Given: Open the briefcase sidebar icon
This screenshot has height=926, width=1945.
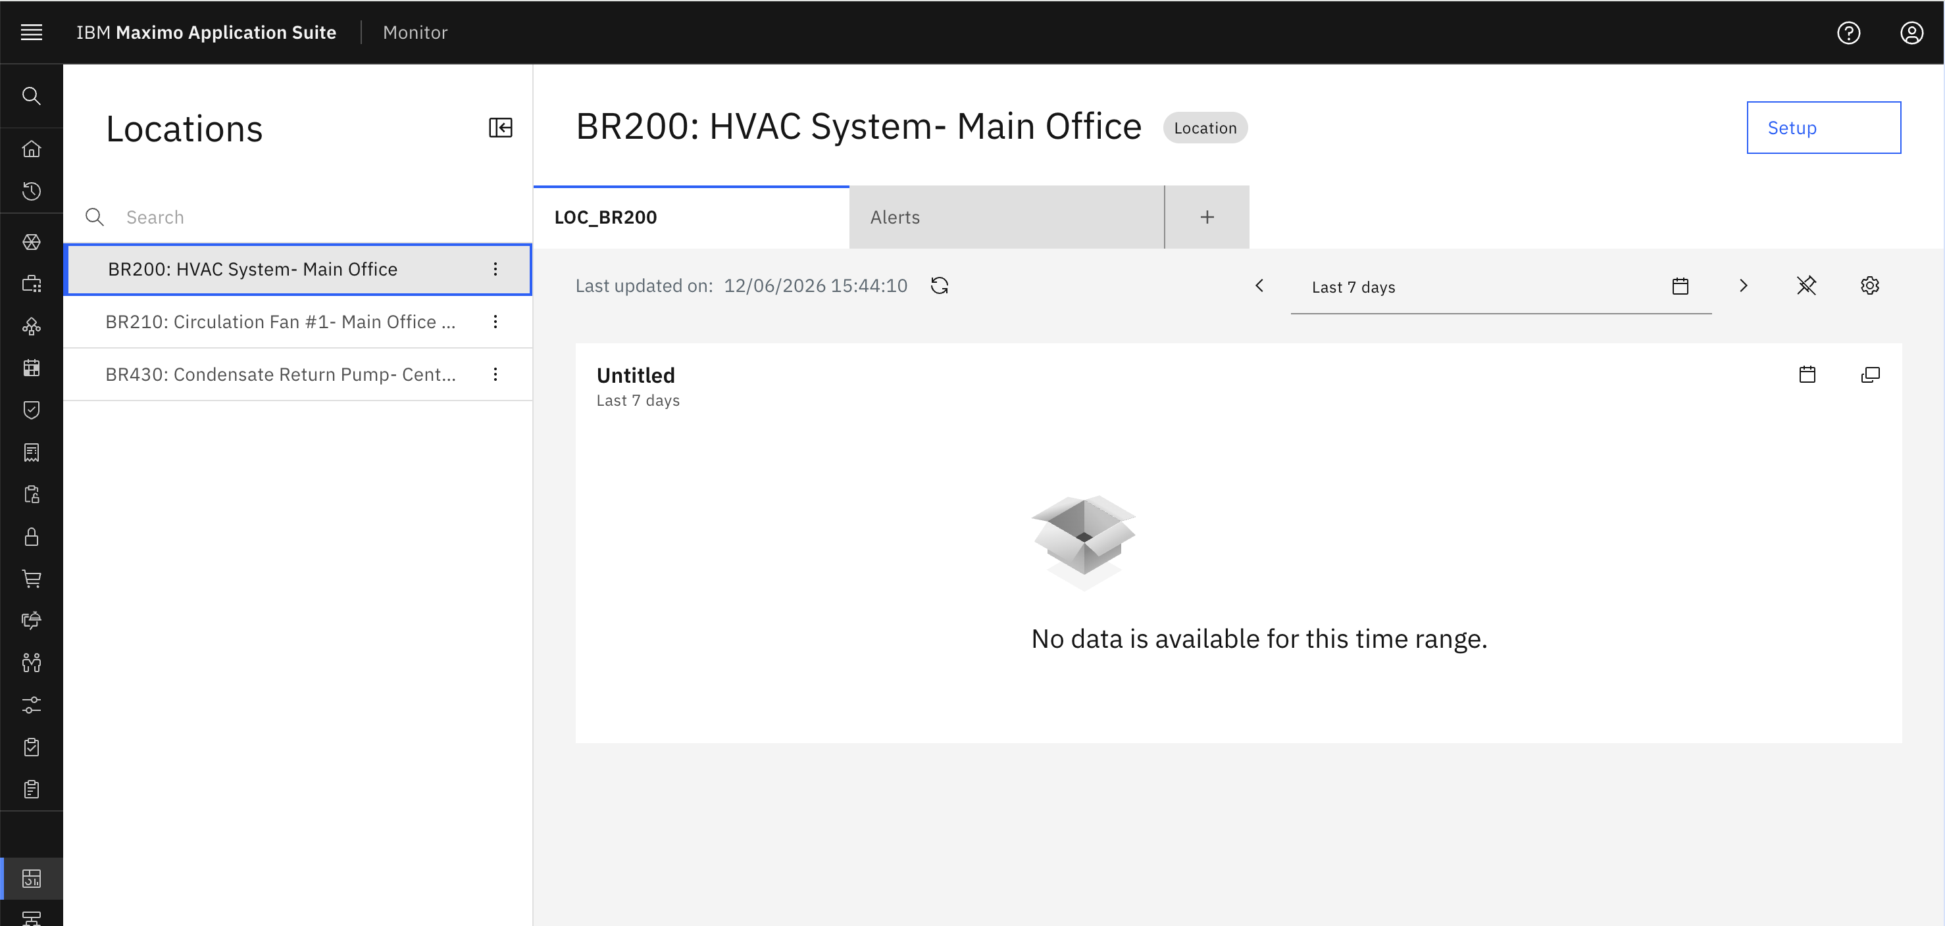Looking at the screenshot, I should [x=31, y=285].
